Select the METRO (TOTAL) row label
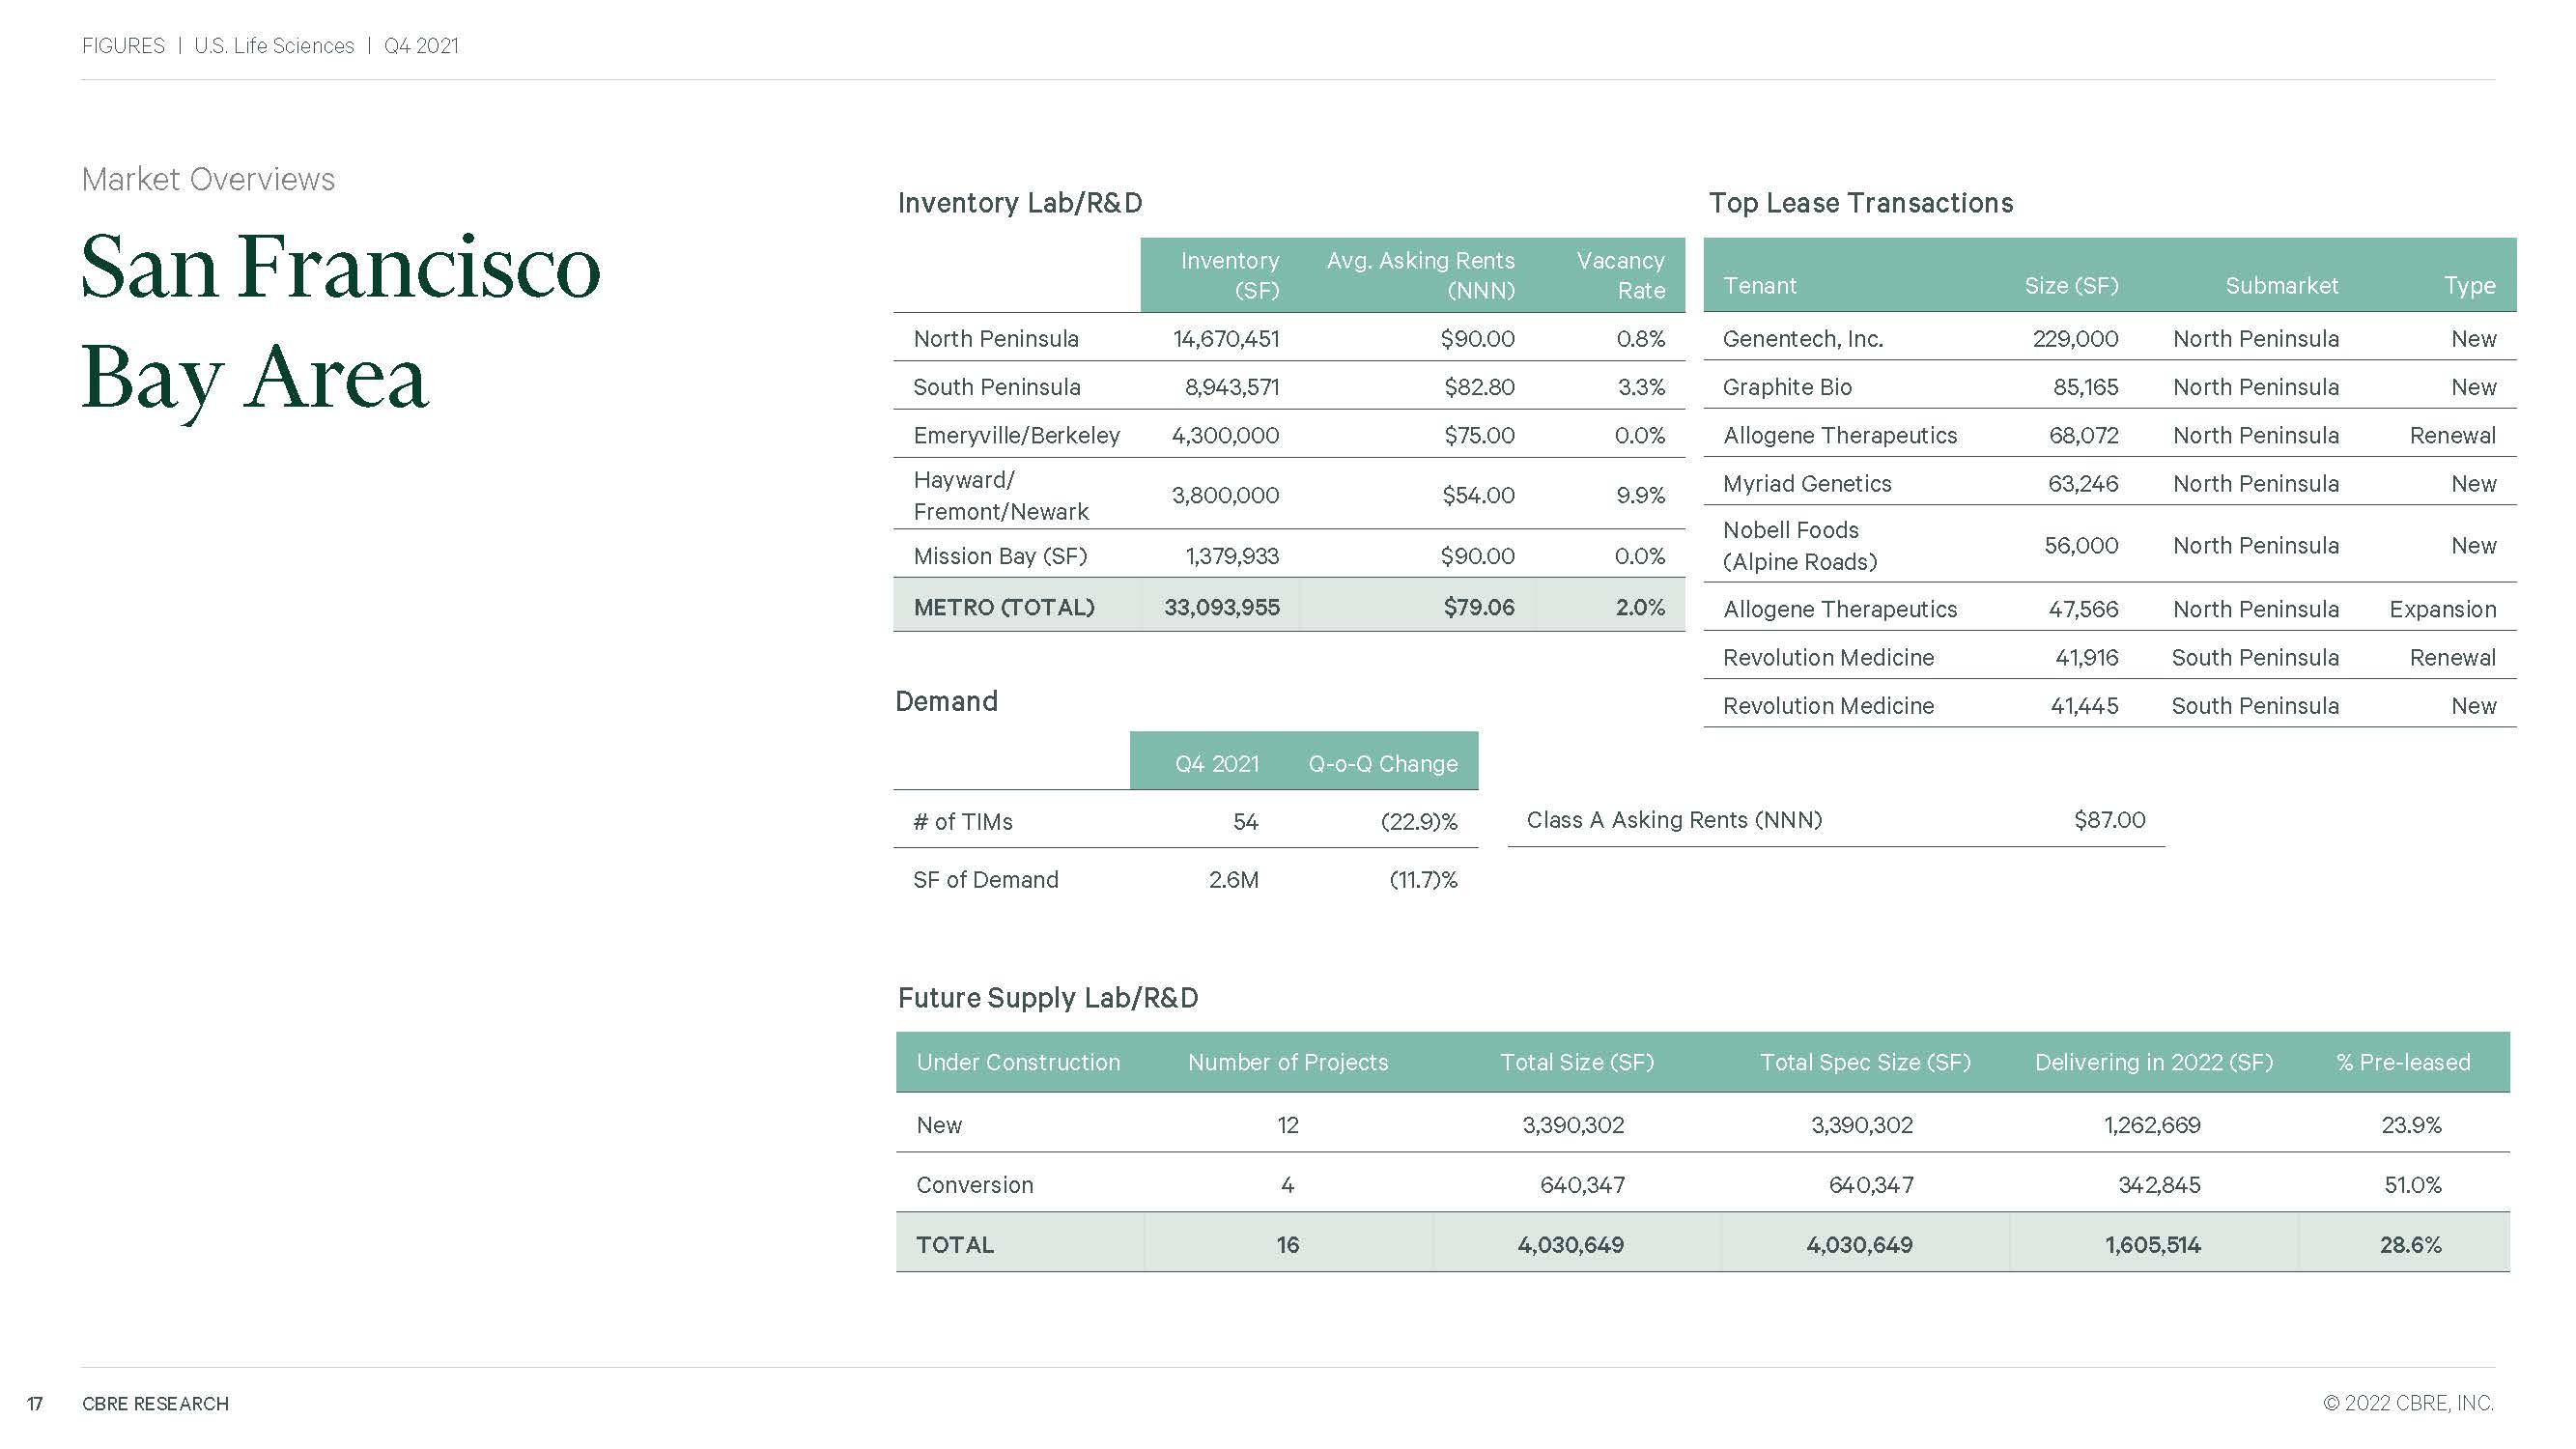 (x=1004, y=607)
